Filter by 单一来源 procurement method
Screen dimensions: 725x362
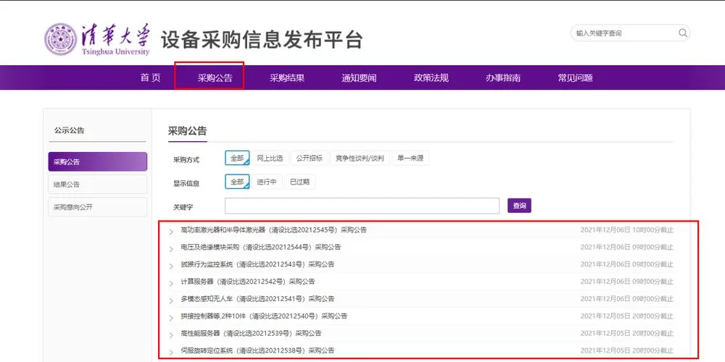click(410, 158)
